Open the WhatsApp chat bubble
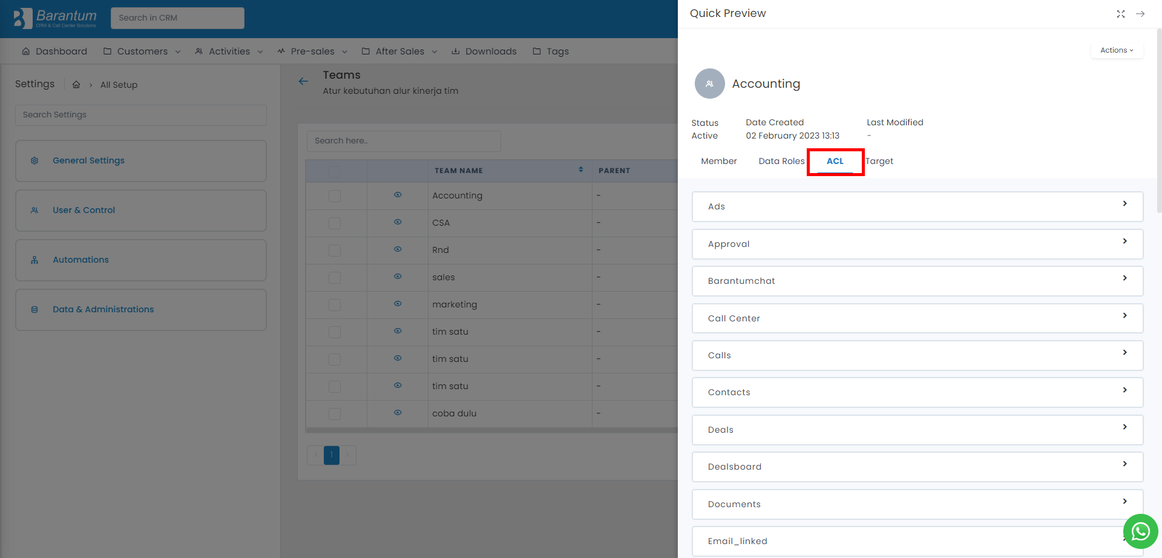The width and height of the screenshot is (1162, 558). [1141, 531]
